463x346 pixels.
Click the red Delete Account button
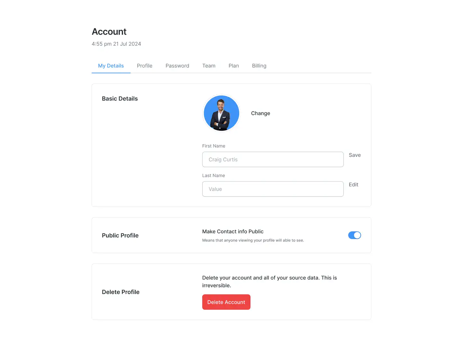226,302
